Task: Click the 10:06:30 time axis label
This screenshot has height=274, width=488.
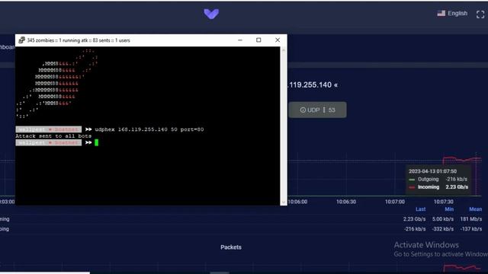Action: [346, 202]
